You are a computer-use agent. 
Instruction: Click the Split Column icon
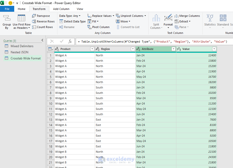coord(156,18)
